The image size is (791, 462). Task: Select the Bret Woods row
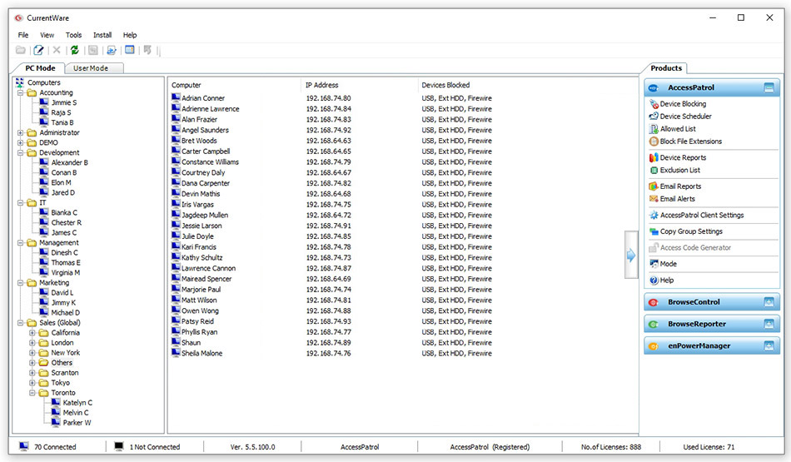199,141
